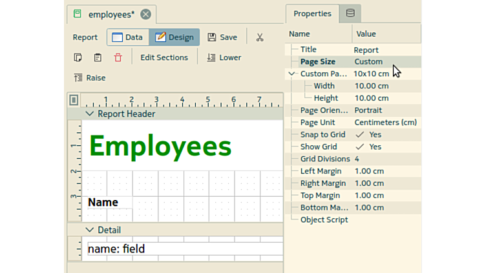This screenshot has height=273, width=486.
Task: Open the Page Size value dropdown
Action: tap(385, 62)
